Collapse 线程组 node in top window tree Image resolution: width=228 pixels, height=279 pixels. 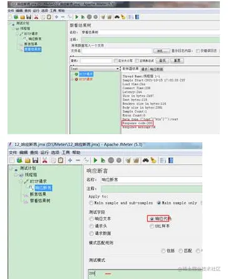tap(14, 28)
